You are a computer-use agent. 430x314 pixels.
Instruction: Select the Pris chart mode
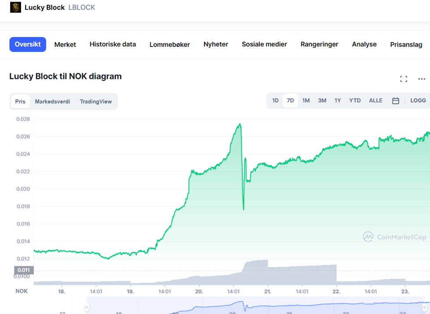pos(20,101)
